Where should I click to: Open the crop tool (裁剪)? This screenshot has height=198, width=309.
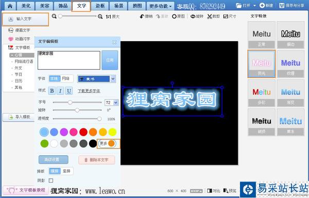[213, 16]
